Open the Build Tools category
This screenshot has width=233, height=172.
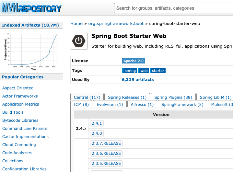click(13, 112)
